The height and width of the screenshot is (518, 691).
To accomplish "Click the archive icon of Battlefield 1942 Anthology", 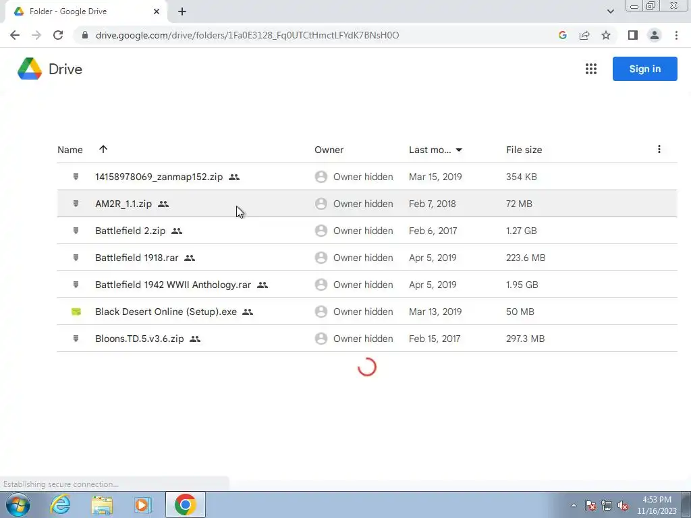I will (76, 285).
